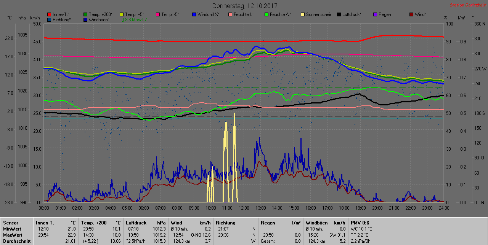Click the Sensor header in the table

10,223
